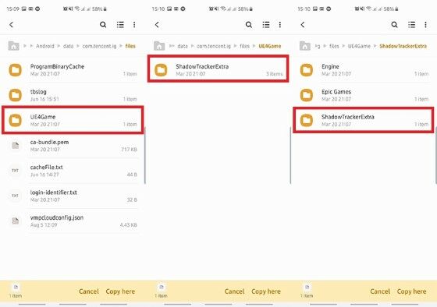Tap Copy here in the left screen

120,291
